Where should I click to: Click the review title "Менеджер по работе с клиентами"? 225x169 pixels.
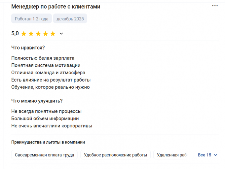pyautogui.click(x=56, y=7)
